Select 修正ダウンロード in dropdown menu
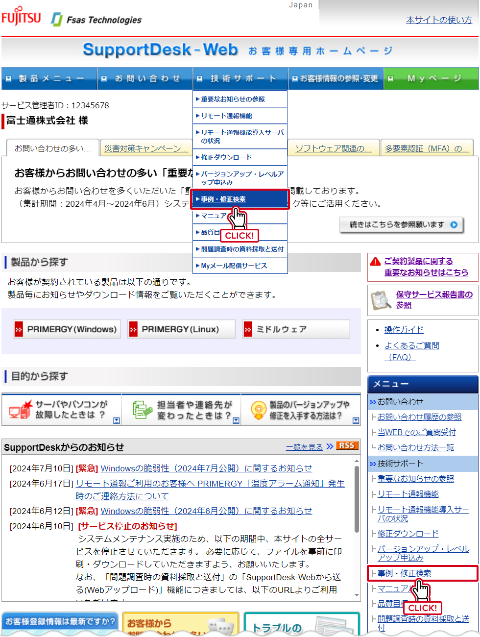Image resolution: width=480 pixels, height=637 pixels. pyautogui.click(x=240, y=157)
